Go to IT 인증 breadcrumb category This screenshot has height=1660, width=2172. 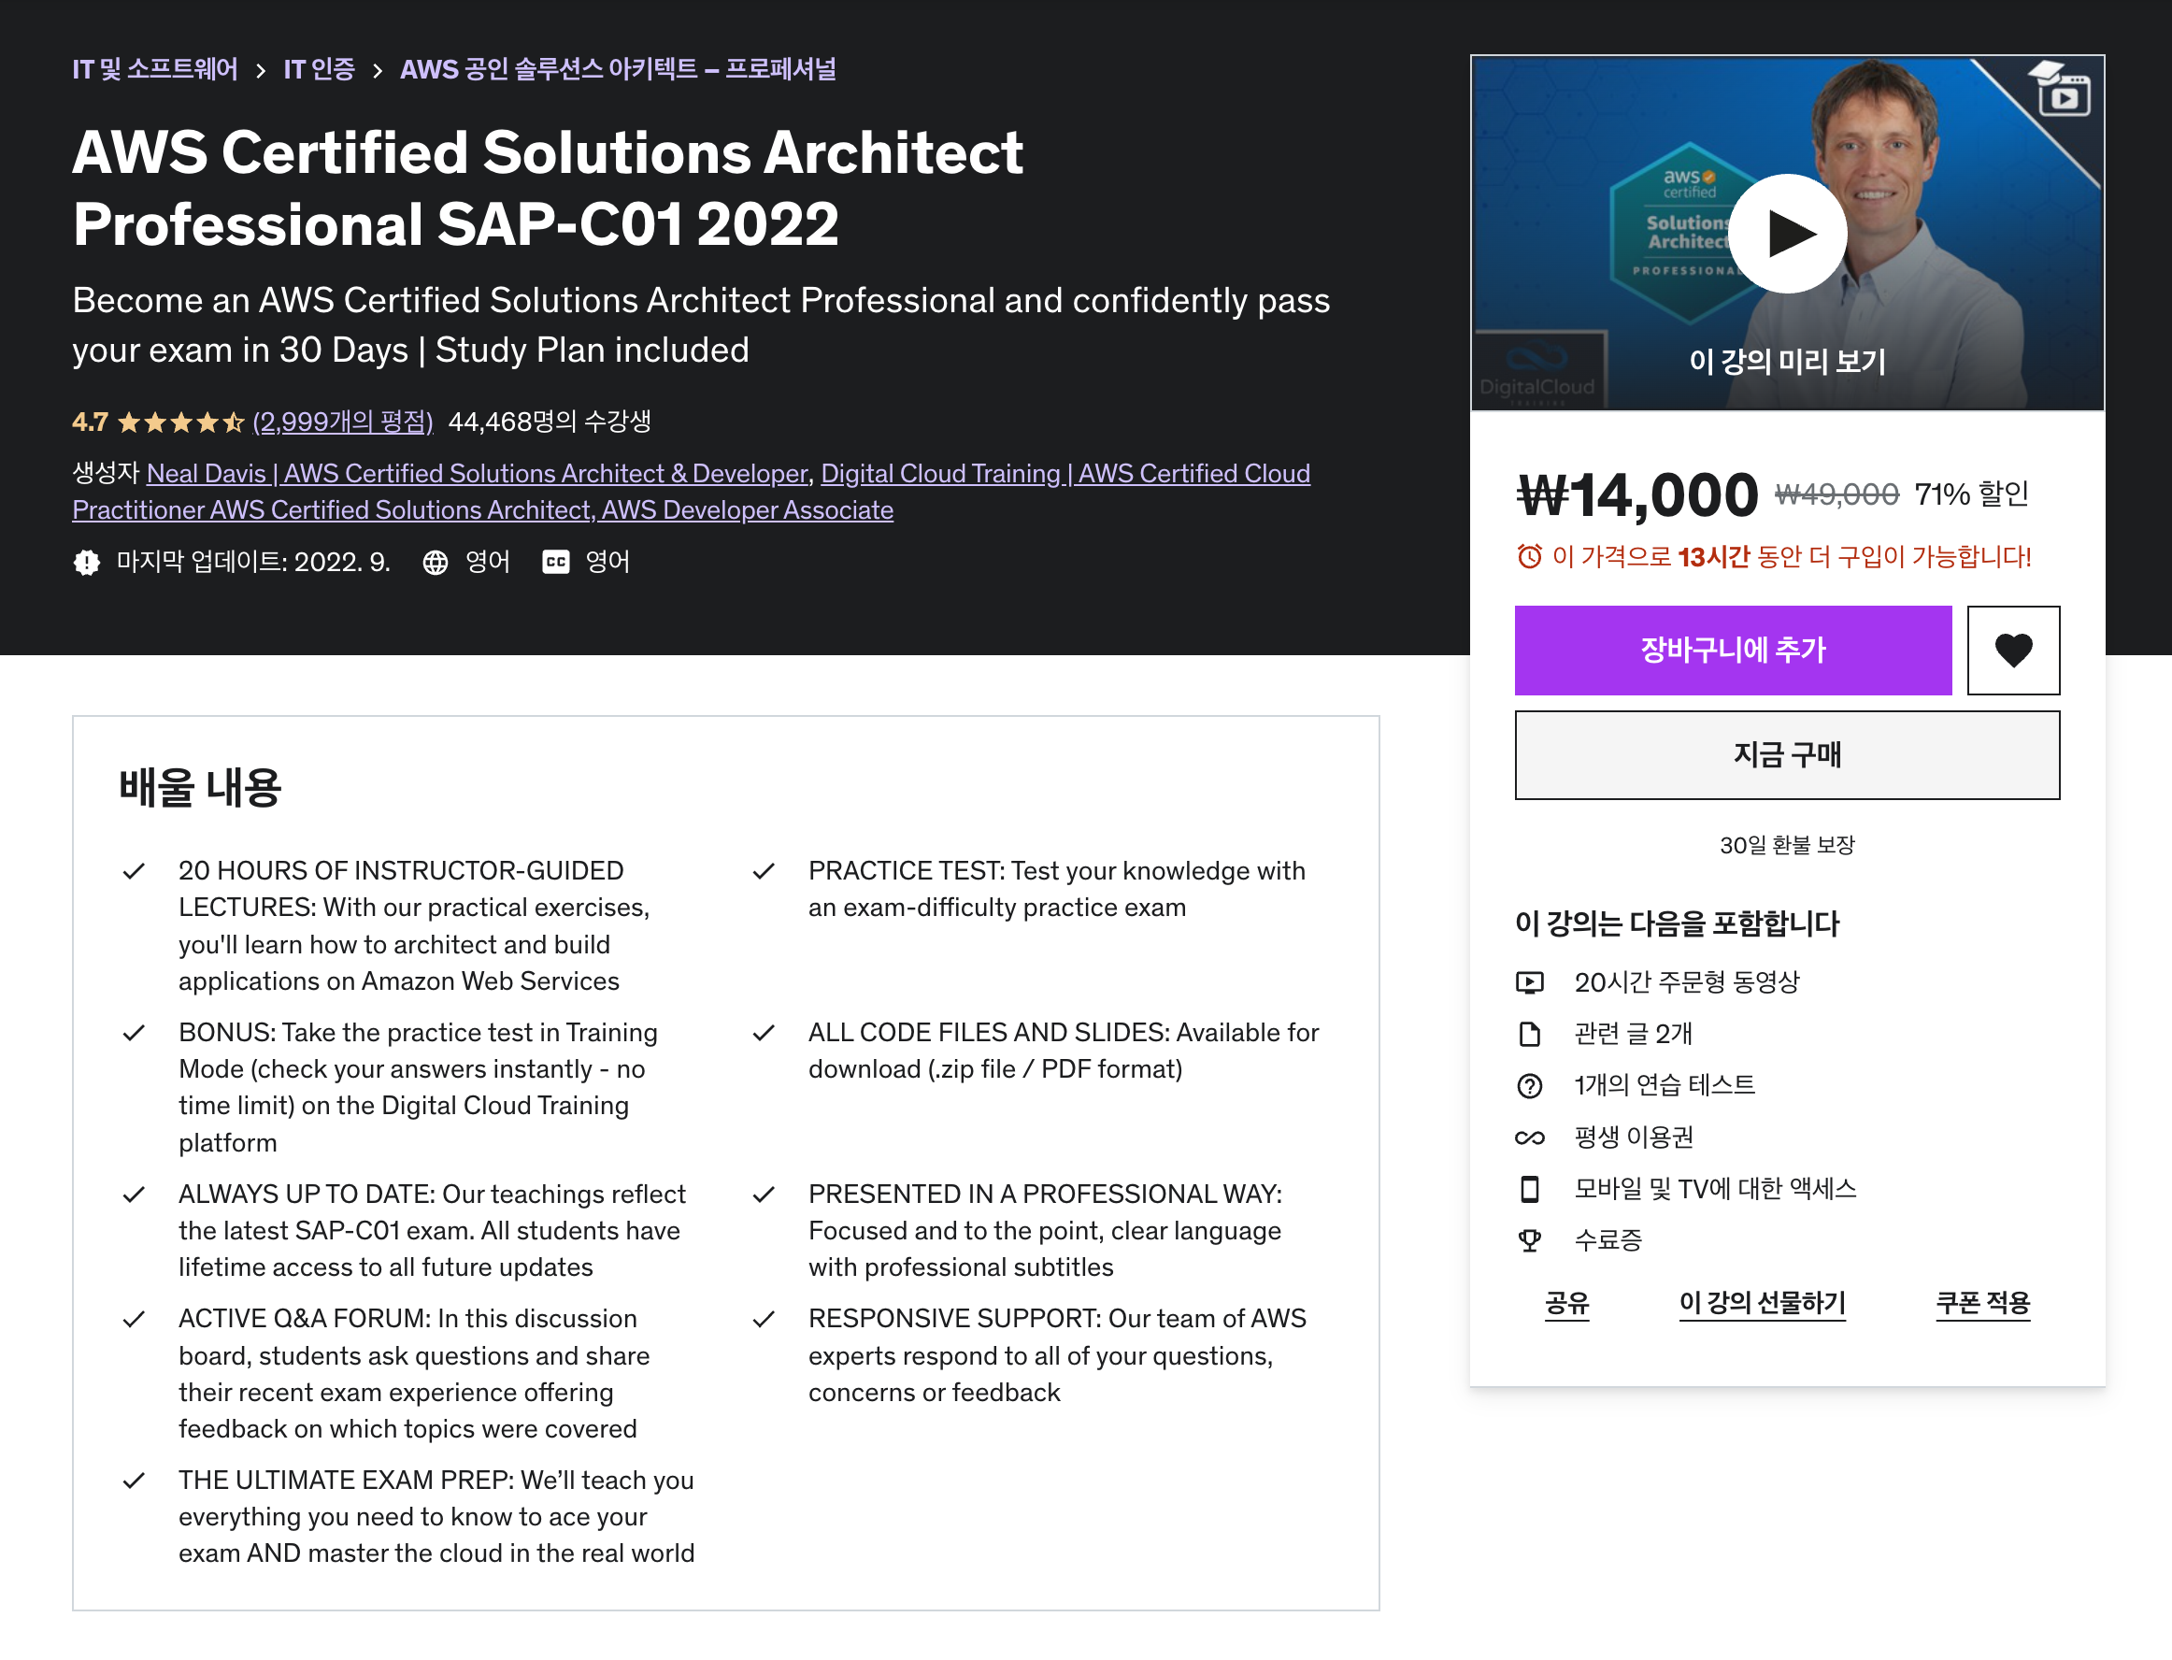point(318,69)
